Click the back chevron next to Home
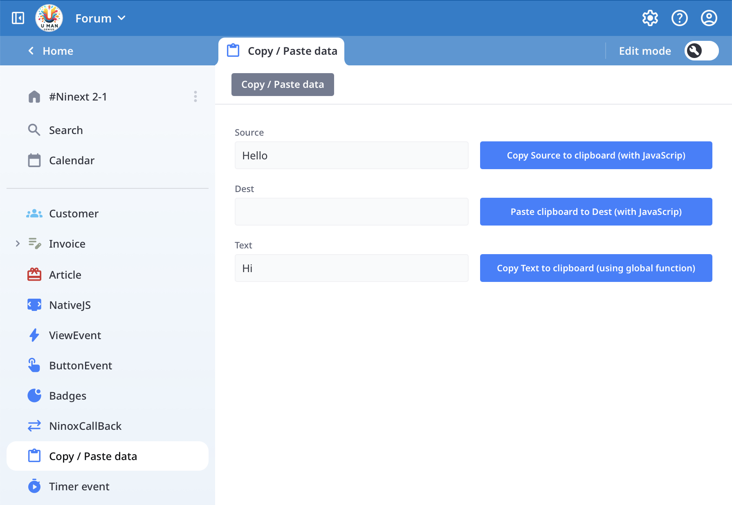The width and height of the screenshot is (732, 505). [31, 51]
